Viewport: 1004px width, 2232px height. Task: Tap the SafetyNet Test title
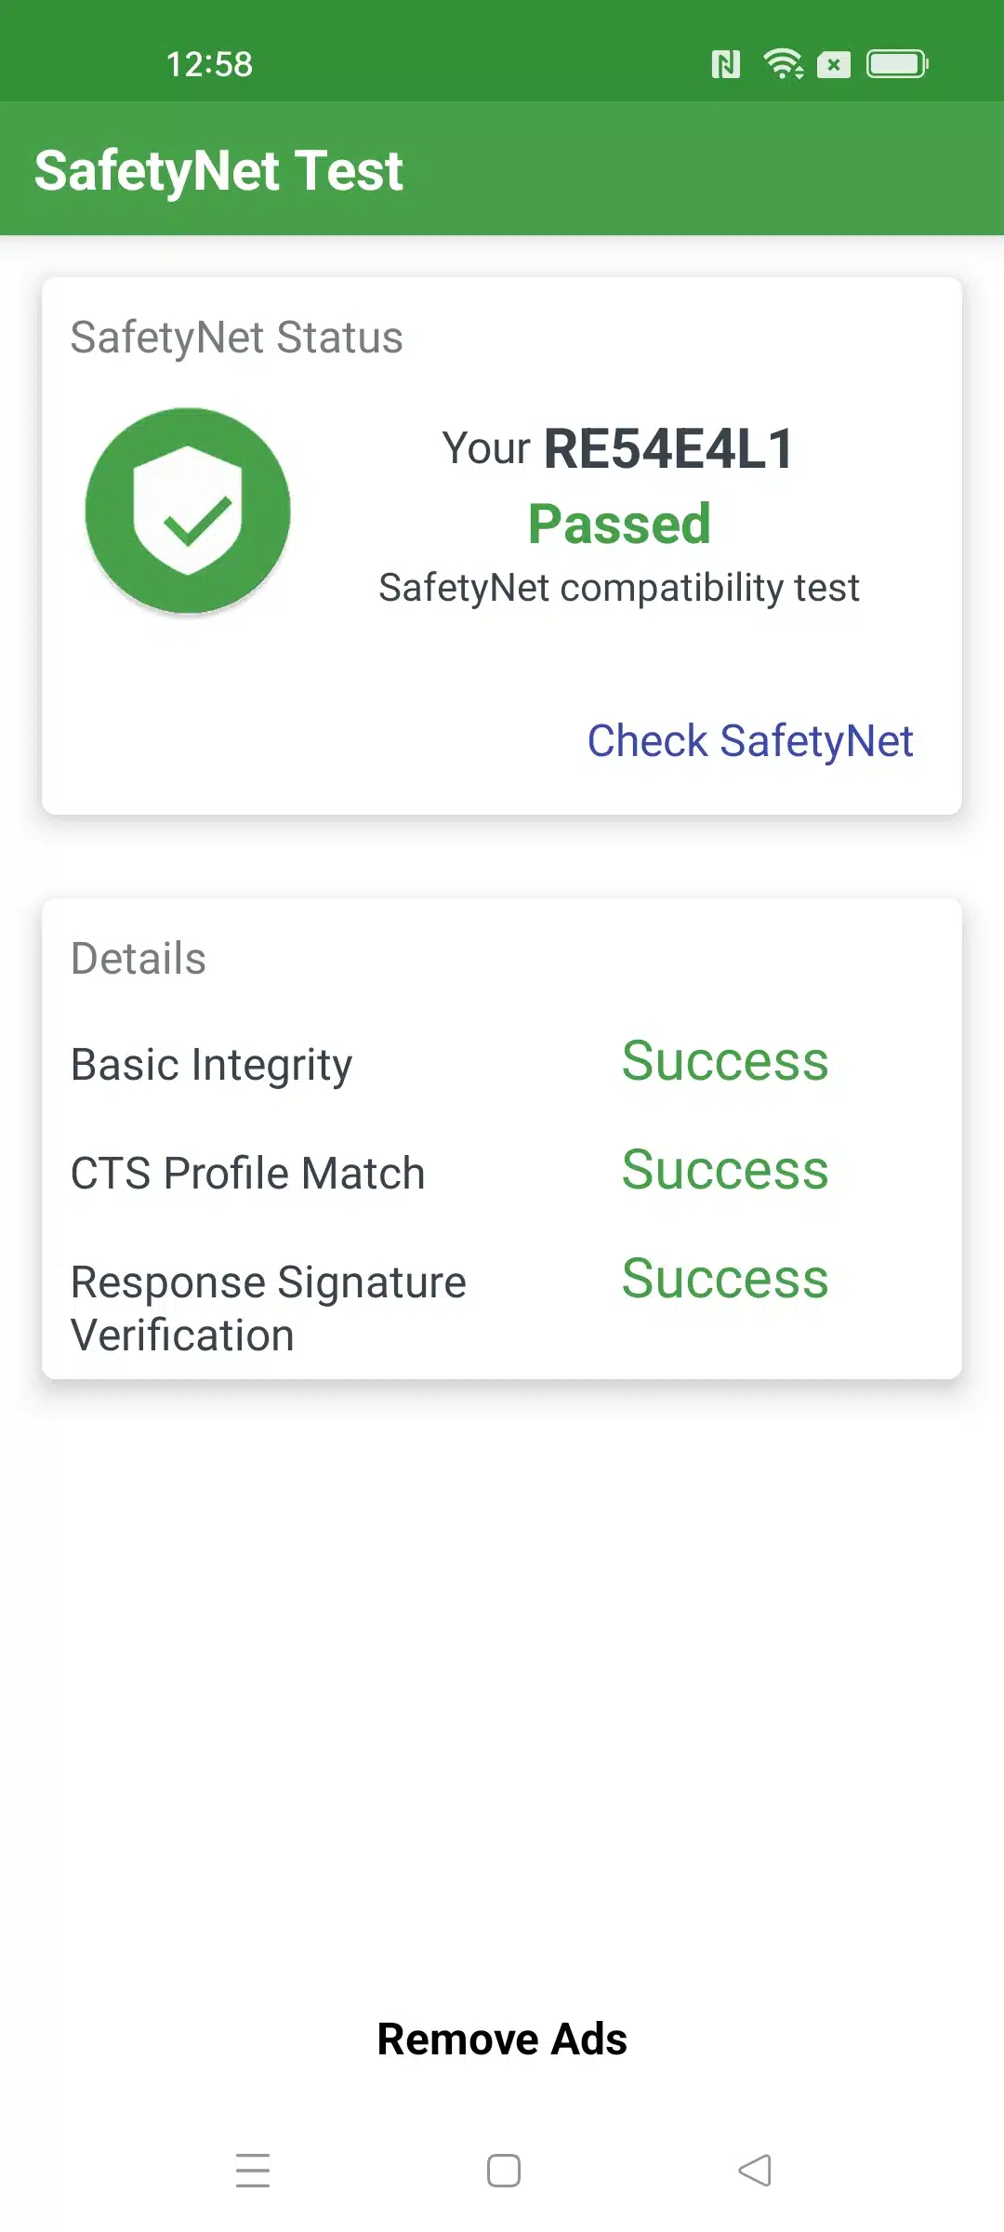[x=218, y=170]
